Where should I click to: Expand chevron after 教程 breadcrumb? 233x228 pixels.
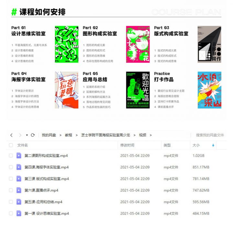77,135
